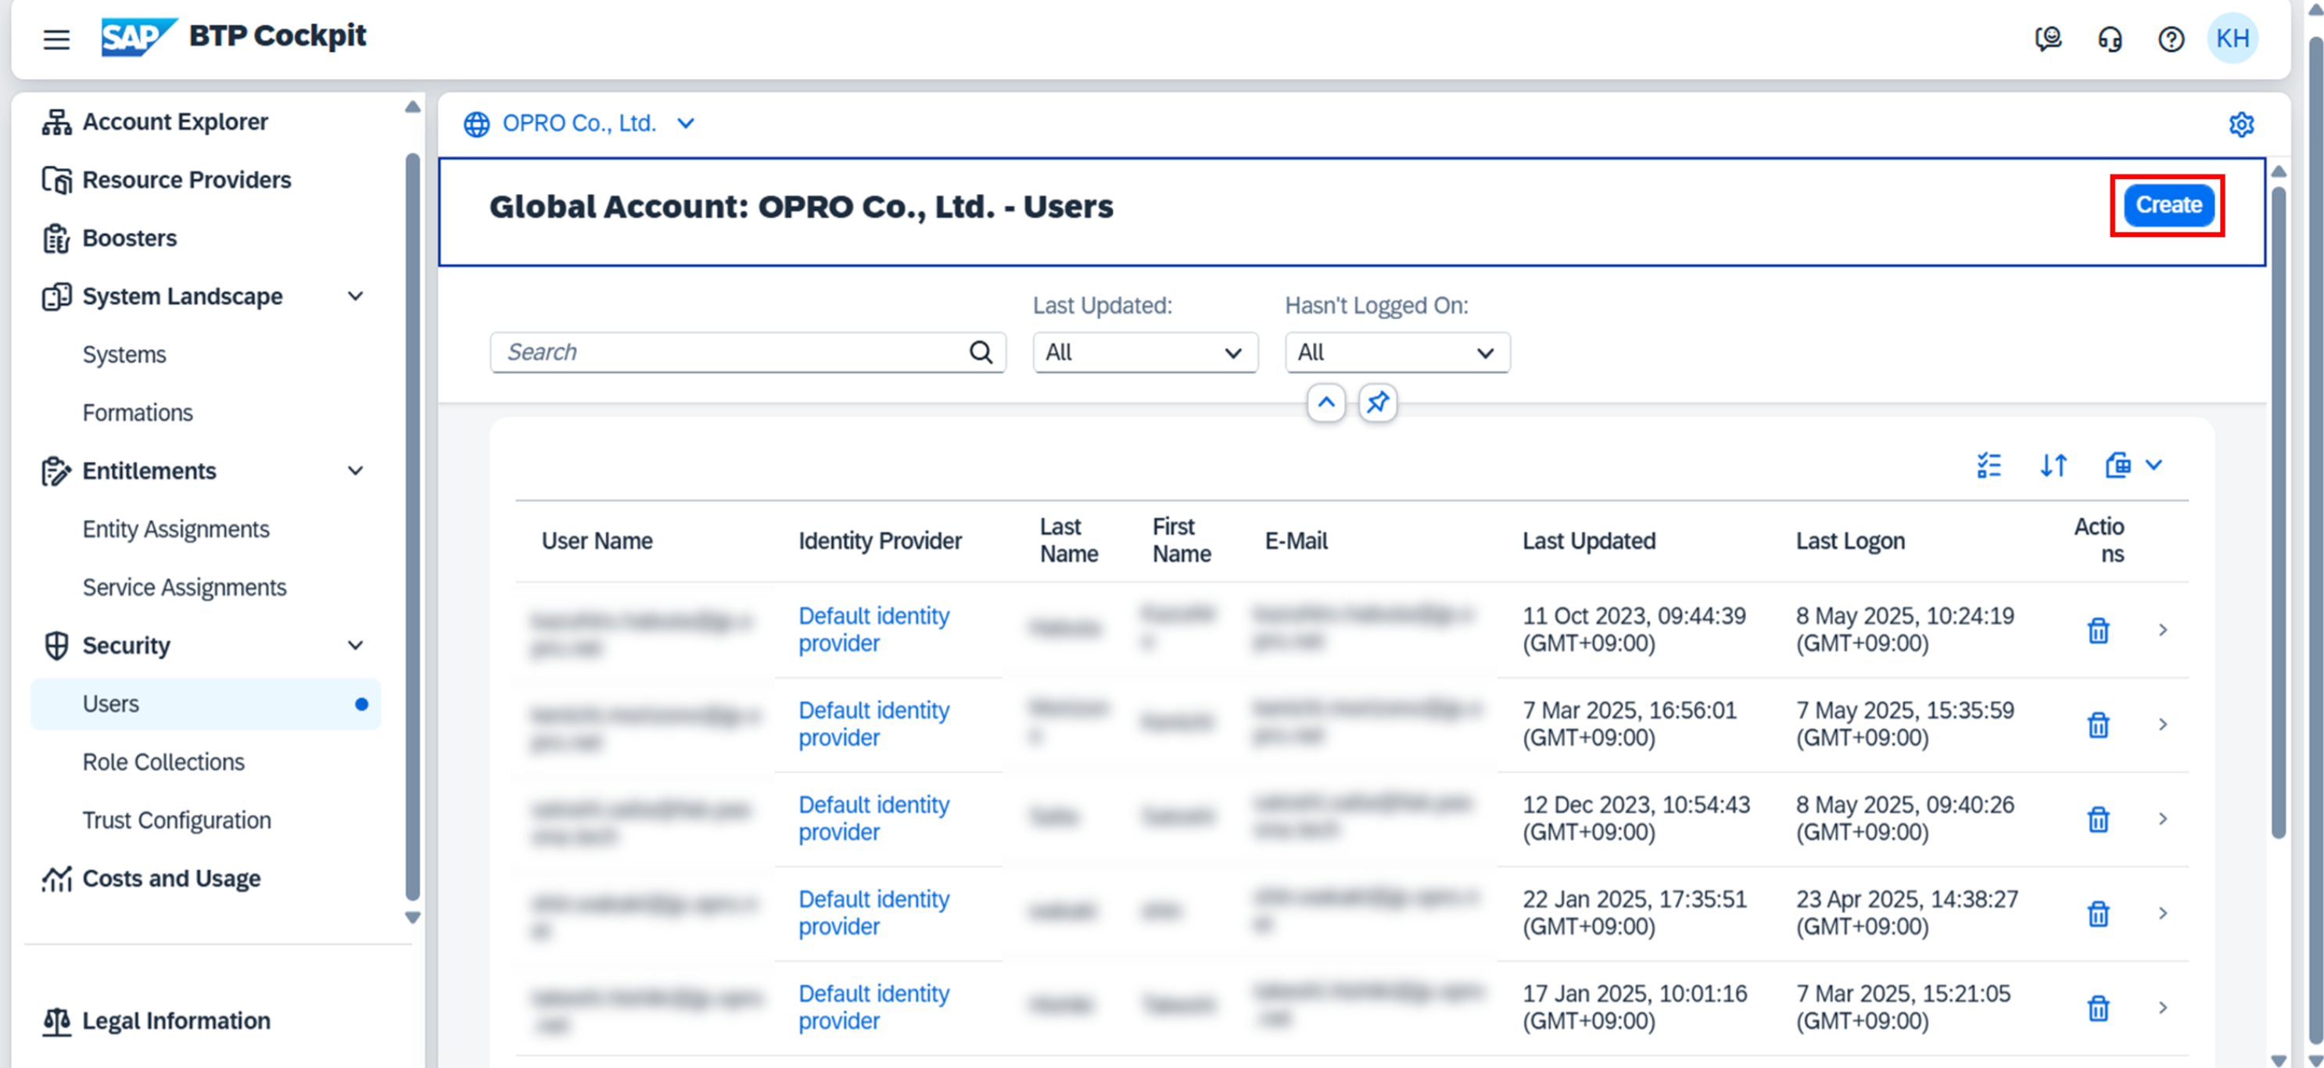Open the Hasn't Logged On dropdown
The height and width of the screenshot is (1068, 2324).
coord(1397,353)
